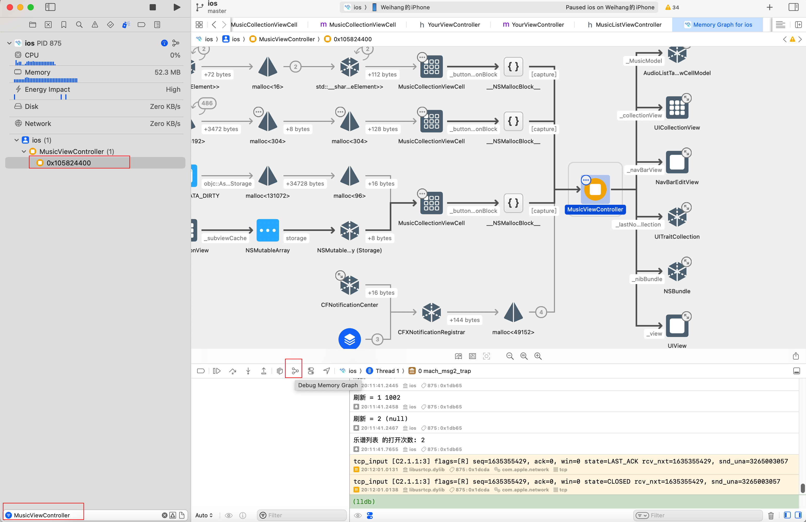Screen dimensions: 806x522
Task: Open the Find navigator magnifier
Action: 79,25
